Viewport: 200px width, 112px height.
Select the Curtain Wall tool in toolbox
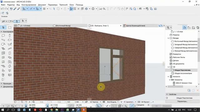tap(3, 53)
